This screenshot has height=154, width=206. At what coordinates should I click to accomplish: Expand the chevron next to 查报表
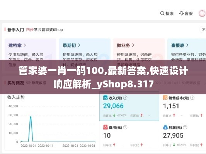click(187, 45)
